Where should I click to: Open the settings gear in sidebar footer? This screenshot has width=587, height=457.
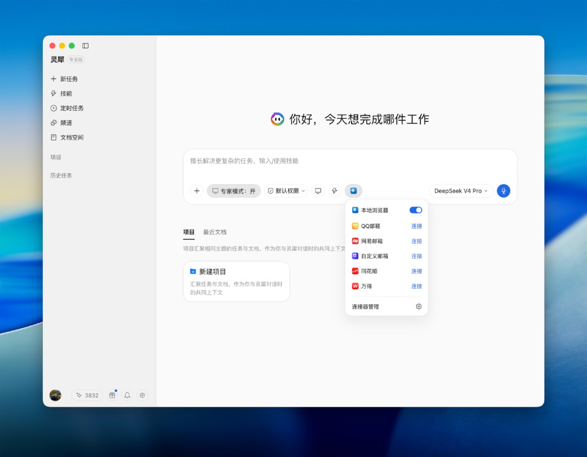click(142, 395)
